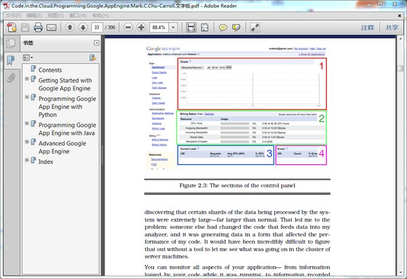407x279 pixels.
Task: Toggle read mode with expand arrows icon
Action: point(255,28)
